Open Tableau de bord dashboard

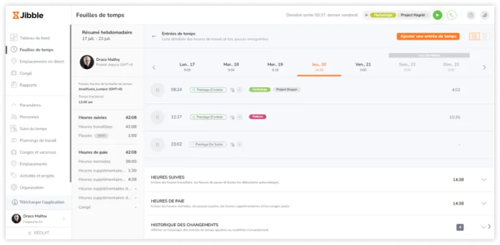(x=31, y=38)
